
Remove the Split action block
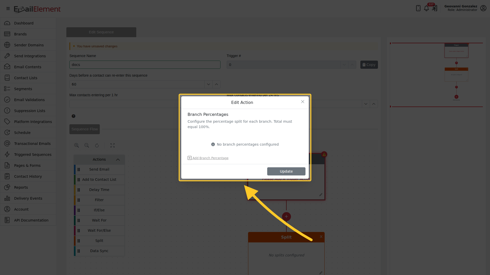tap(321, 237)
